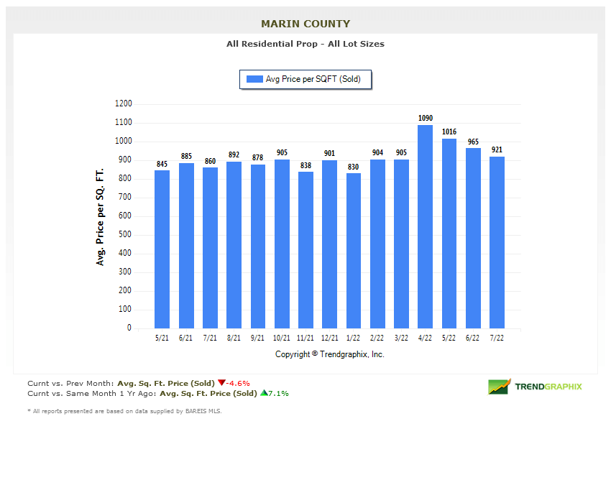Click the -4.6% change value
The height and width of the screenshot is (503, 611).
238,383
